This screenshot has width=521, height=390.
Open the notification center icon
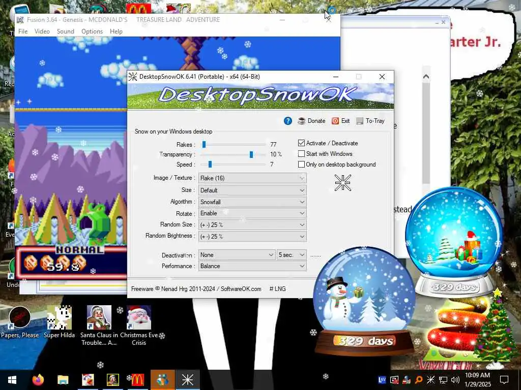tap(504, 380)
